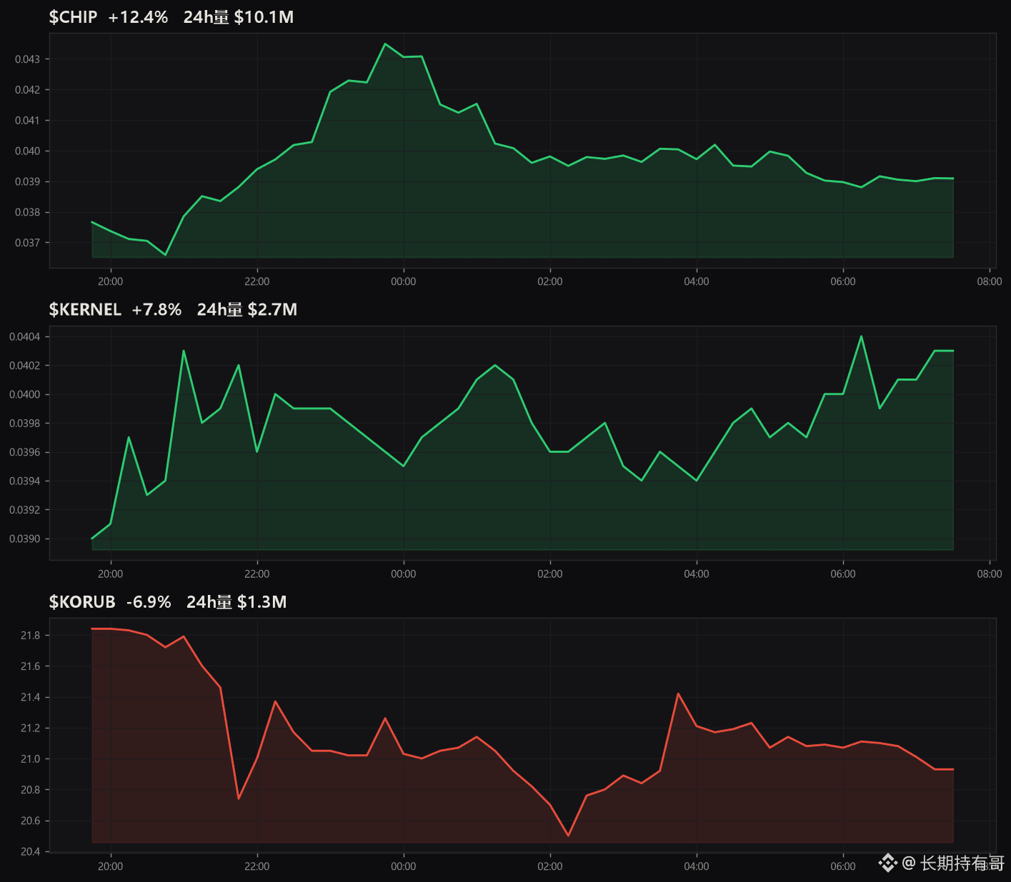This screenshot has height=882, width=1011.
Task: Pick 02:00 on the $KORUB time axis
Action: (x=550, y=866)
